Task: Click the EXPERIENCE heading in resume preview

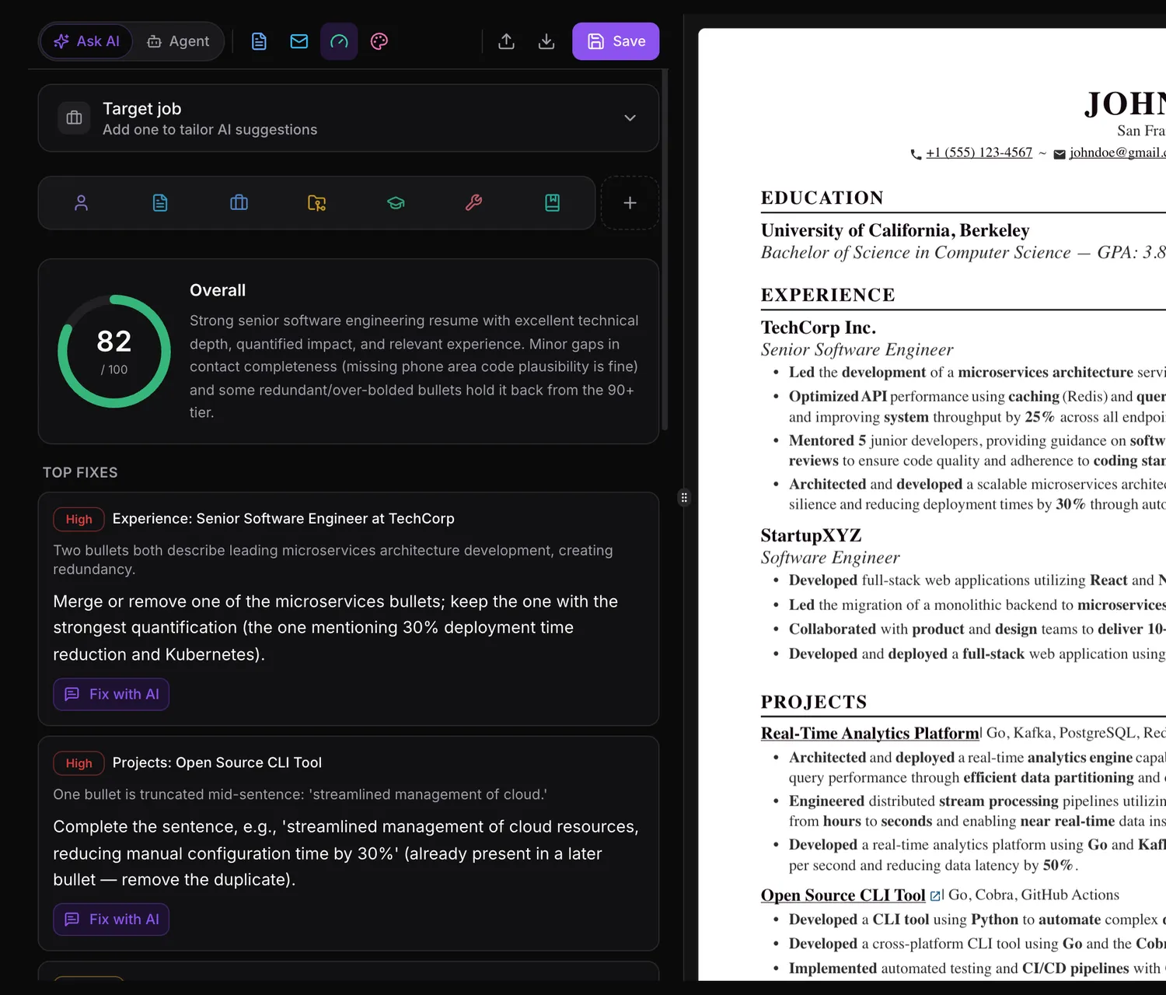Action: pos(828,295)
